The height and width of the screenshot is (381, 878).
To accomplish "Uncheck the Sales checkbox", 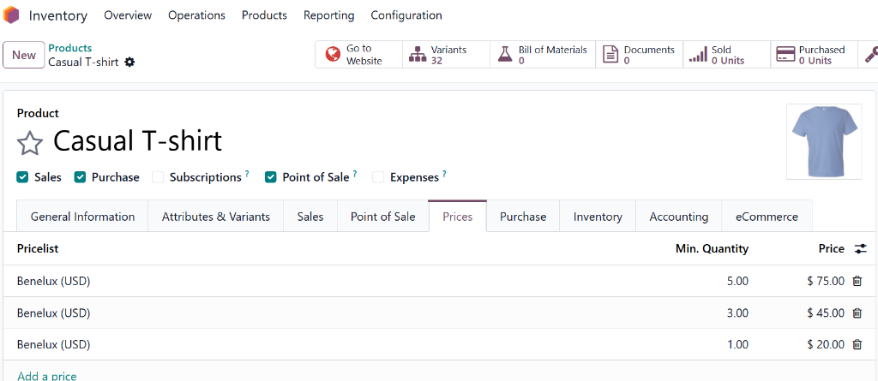I will coord(22,177).
